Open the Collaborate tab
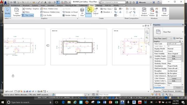The height and width of the screenshot is (105, 187). click(x=83, y=6)
